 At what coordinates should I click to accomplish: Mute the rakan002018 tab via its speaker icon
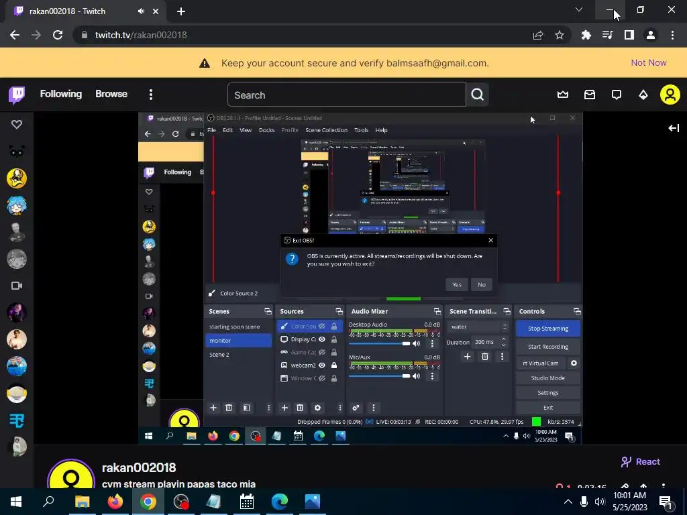pos(141,11)
